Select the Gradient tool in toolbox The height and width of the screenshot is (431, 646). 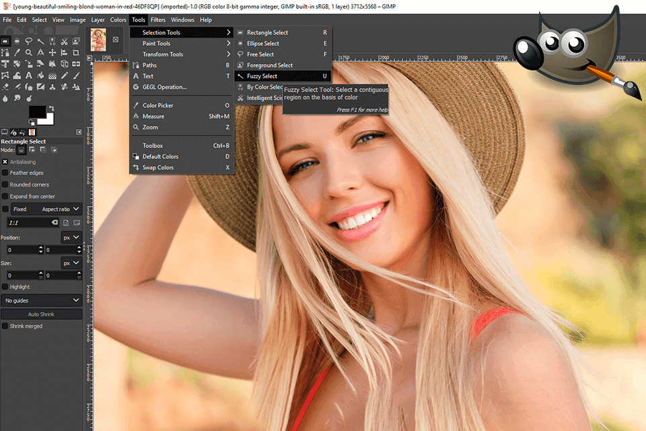[52, 75]
